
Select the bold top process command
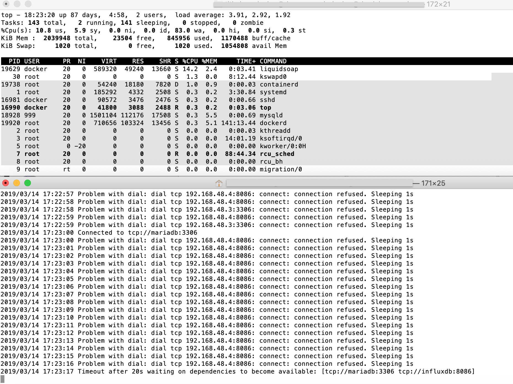coord(265,107)
